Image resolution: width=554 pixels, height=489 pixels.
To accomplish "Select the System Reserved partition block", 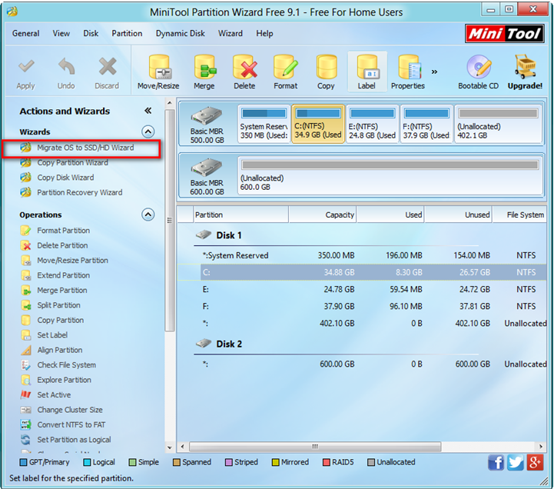I will click(264, 124).
